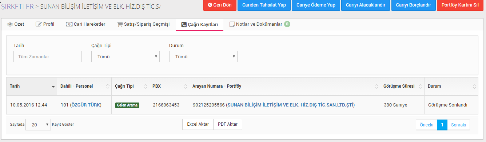Screen dimensions: 486x142
Task: Open ÖZGÜR TÜRK personnel link
Action: pyautogui.click(x=85, y=105)
